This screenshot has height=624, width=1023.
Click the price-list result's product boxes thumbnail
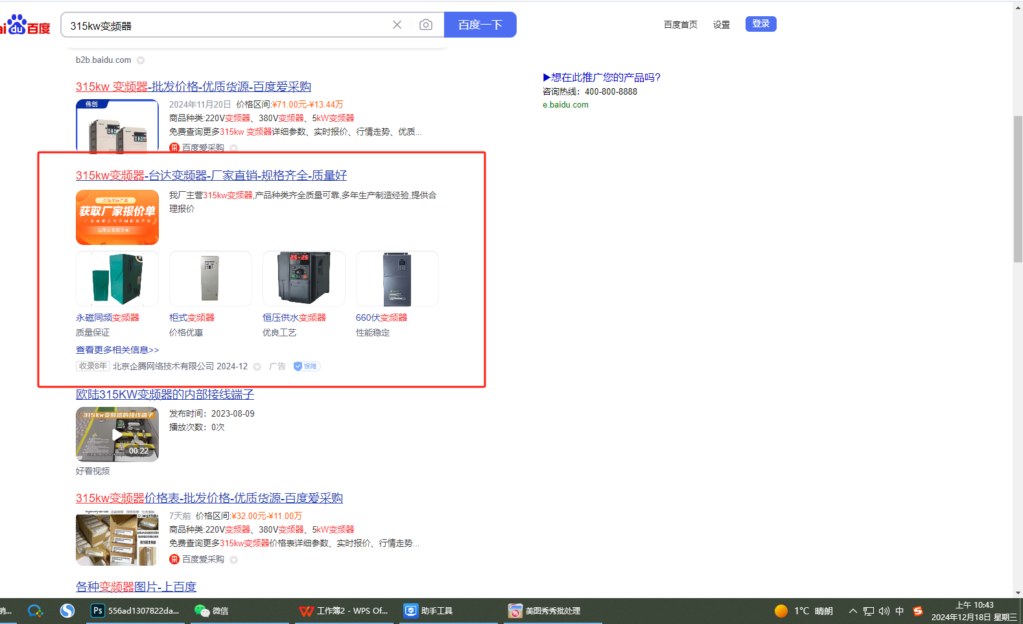click(117, 538)
